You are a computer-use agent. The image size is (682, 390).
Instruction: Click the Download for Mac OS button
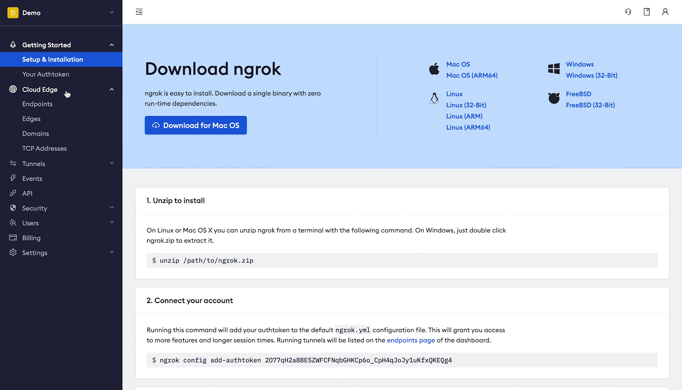[196, 125]
